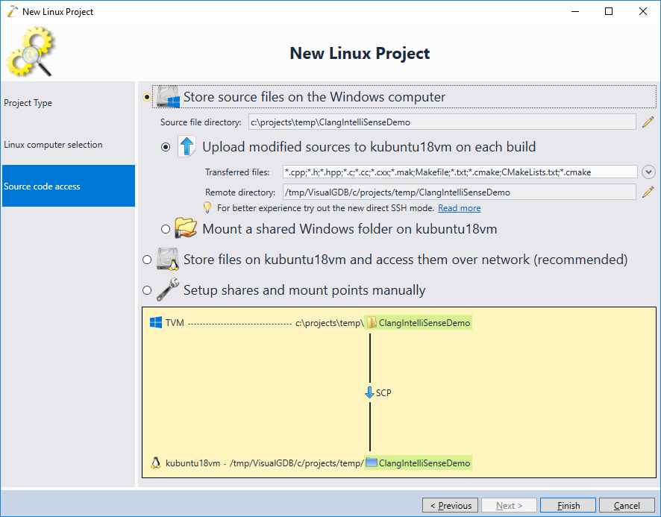Image resolution: width=661 pixels, height=517 pixels.
Task: Click the Cancel button
Action: pyautogui.click(x=627, y=505)
